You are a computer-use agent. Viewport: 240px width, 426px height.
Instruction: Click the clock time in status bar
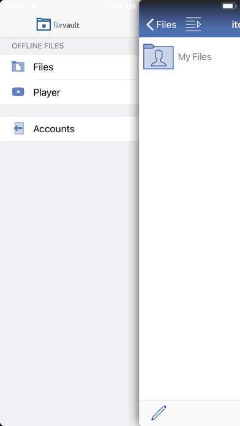click(121, 6)
